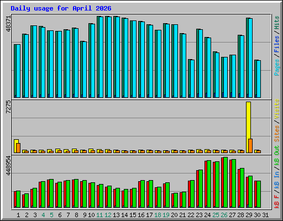The image size is (283, 221).
Task: Select day label "1" on the x-axis
Action: (18, 215)
